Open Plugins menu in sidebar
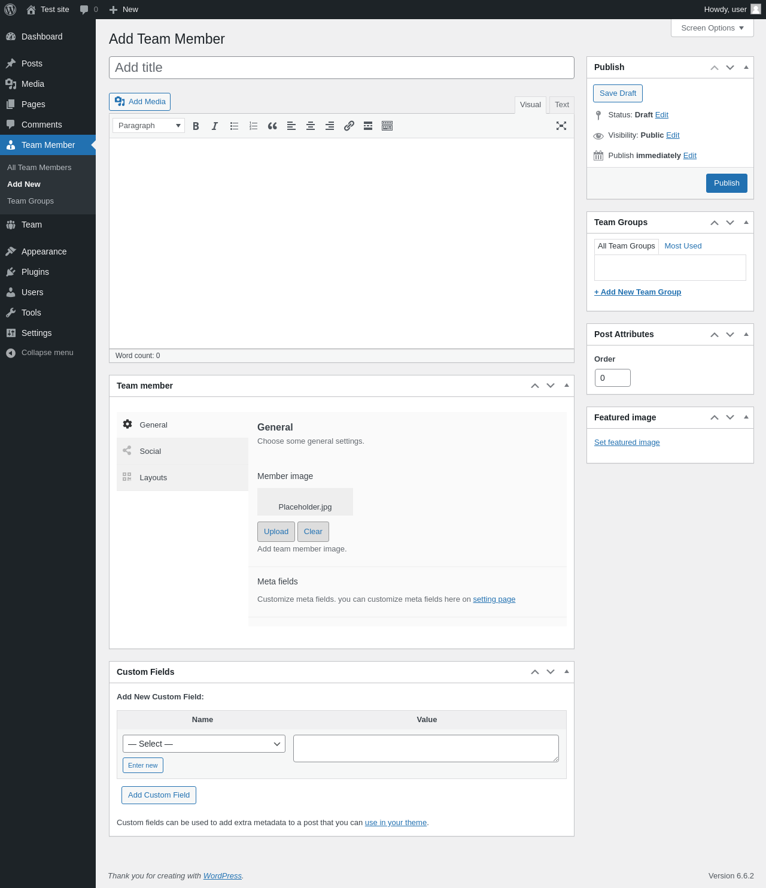This screenshot has width=766, height=888. 48,272
